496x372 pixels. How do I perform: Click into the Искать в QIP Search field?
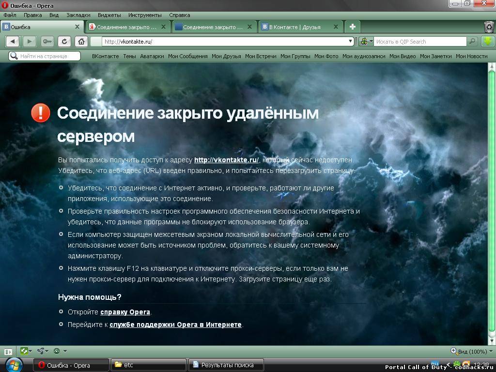tap(420, 42)
